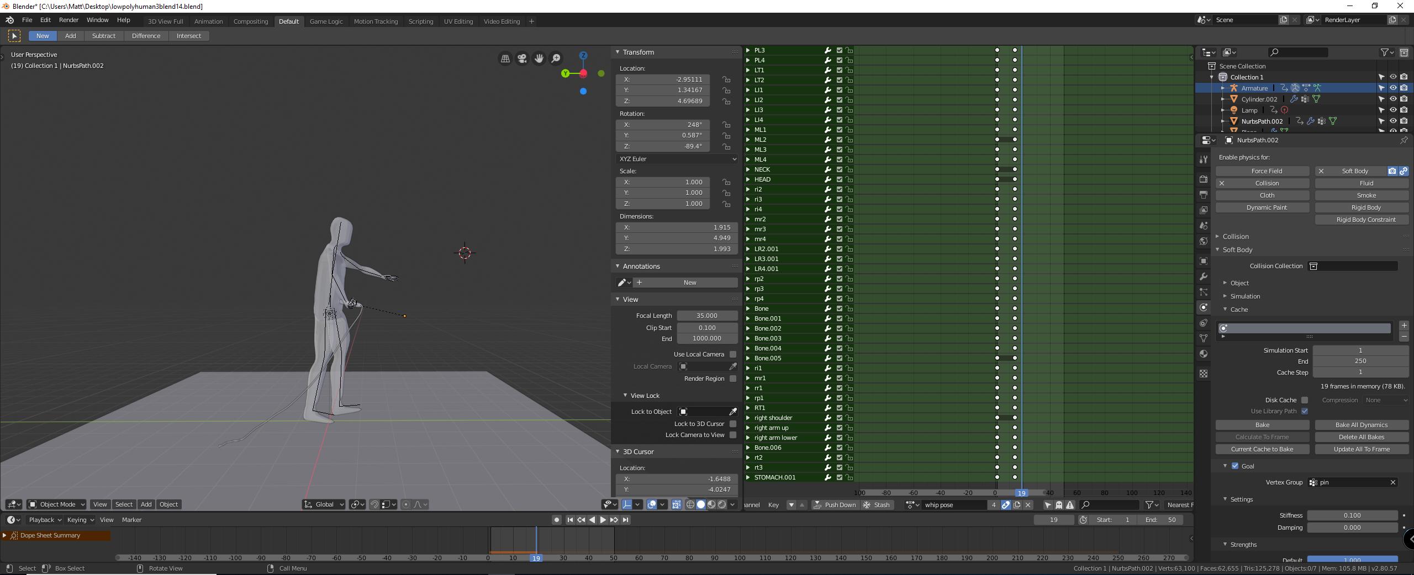The width and height of the screenshot is (1414, 575).
Task: Open the Tool properties tab icon
Action: (x=1204, y=159)
